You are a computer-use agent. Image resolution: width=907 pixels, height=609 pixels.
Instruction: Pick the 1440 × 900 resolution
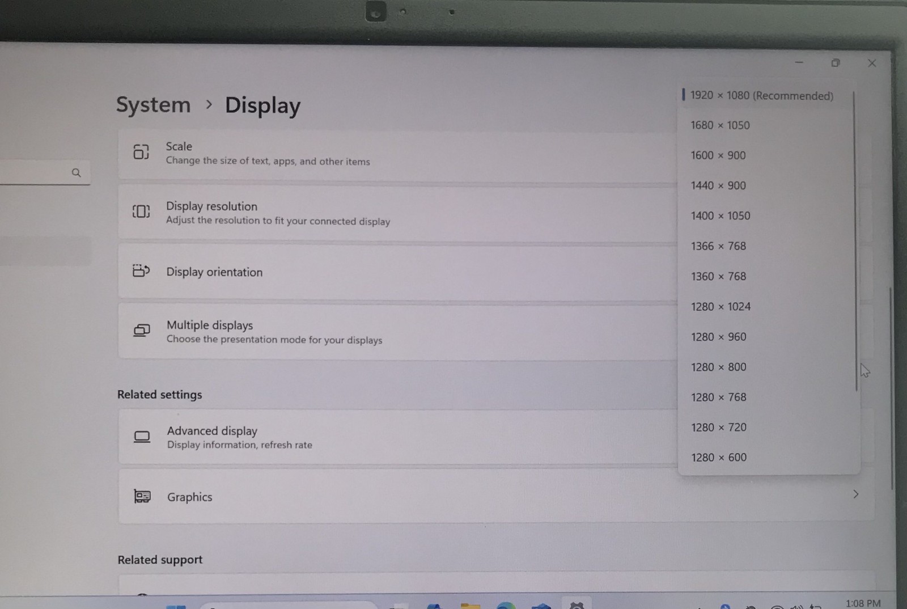[x=718, y=185]
